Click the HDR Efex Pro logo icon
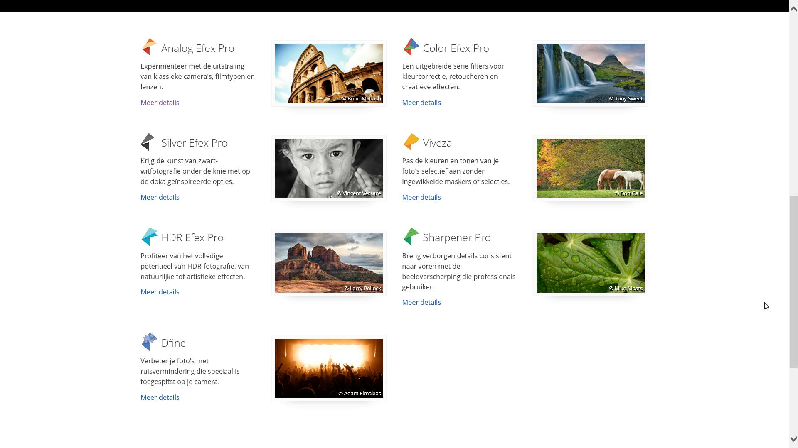 tap(149, 237)
